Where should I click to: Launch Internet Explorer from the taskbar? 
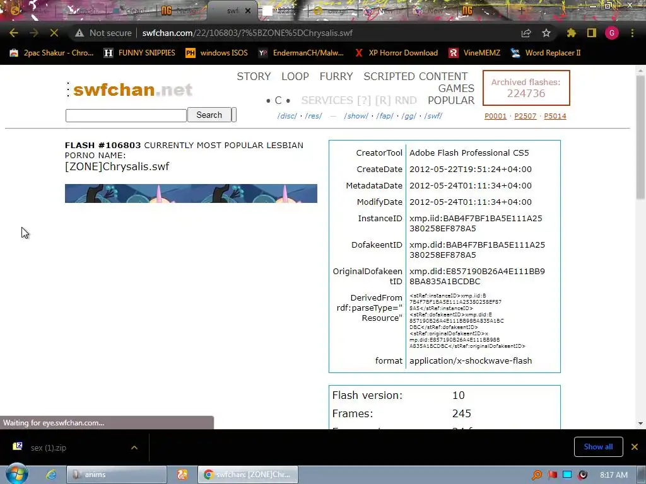50,475
